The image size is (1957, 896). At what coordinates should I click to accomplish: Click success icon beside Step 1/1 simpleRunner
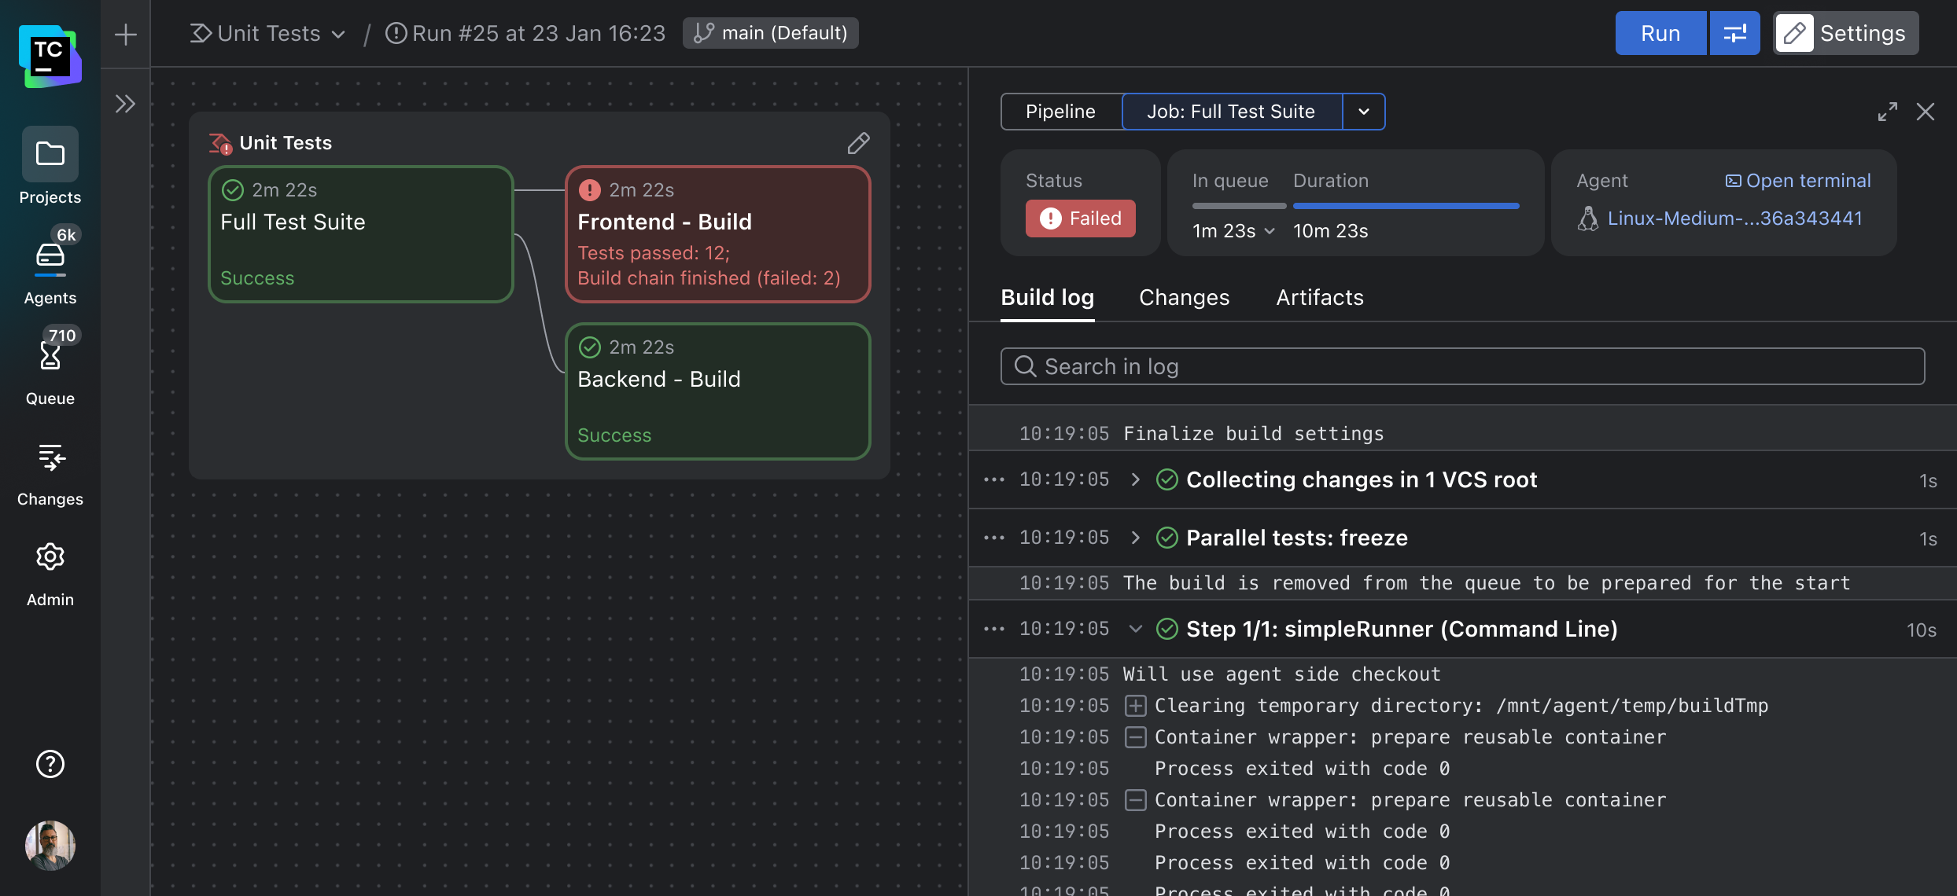tap(1167, 629)
